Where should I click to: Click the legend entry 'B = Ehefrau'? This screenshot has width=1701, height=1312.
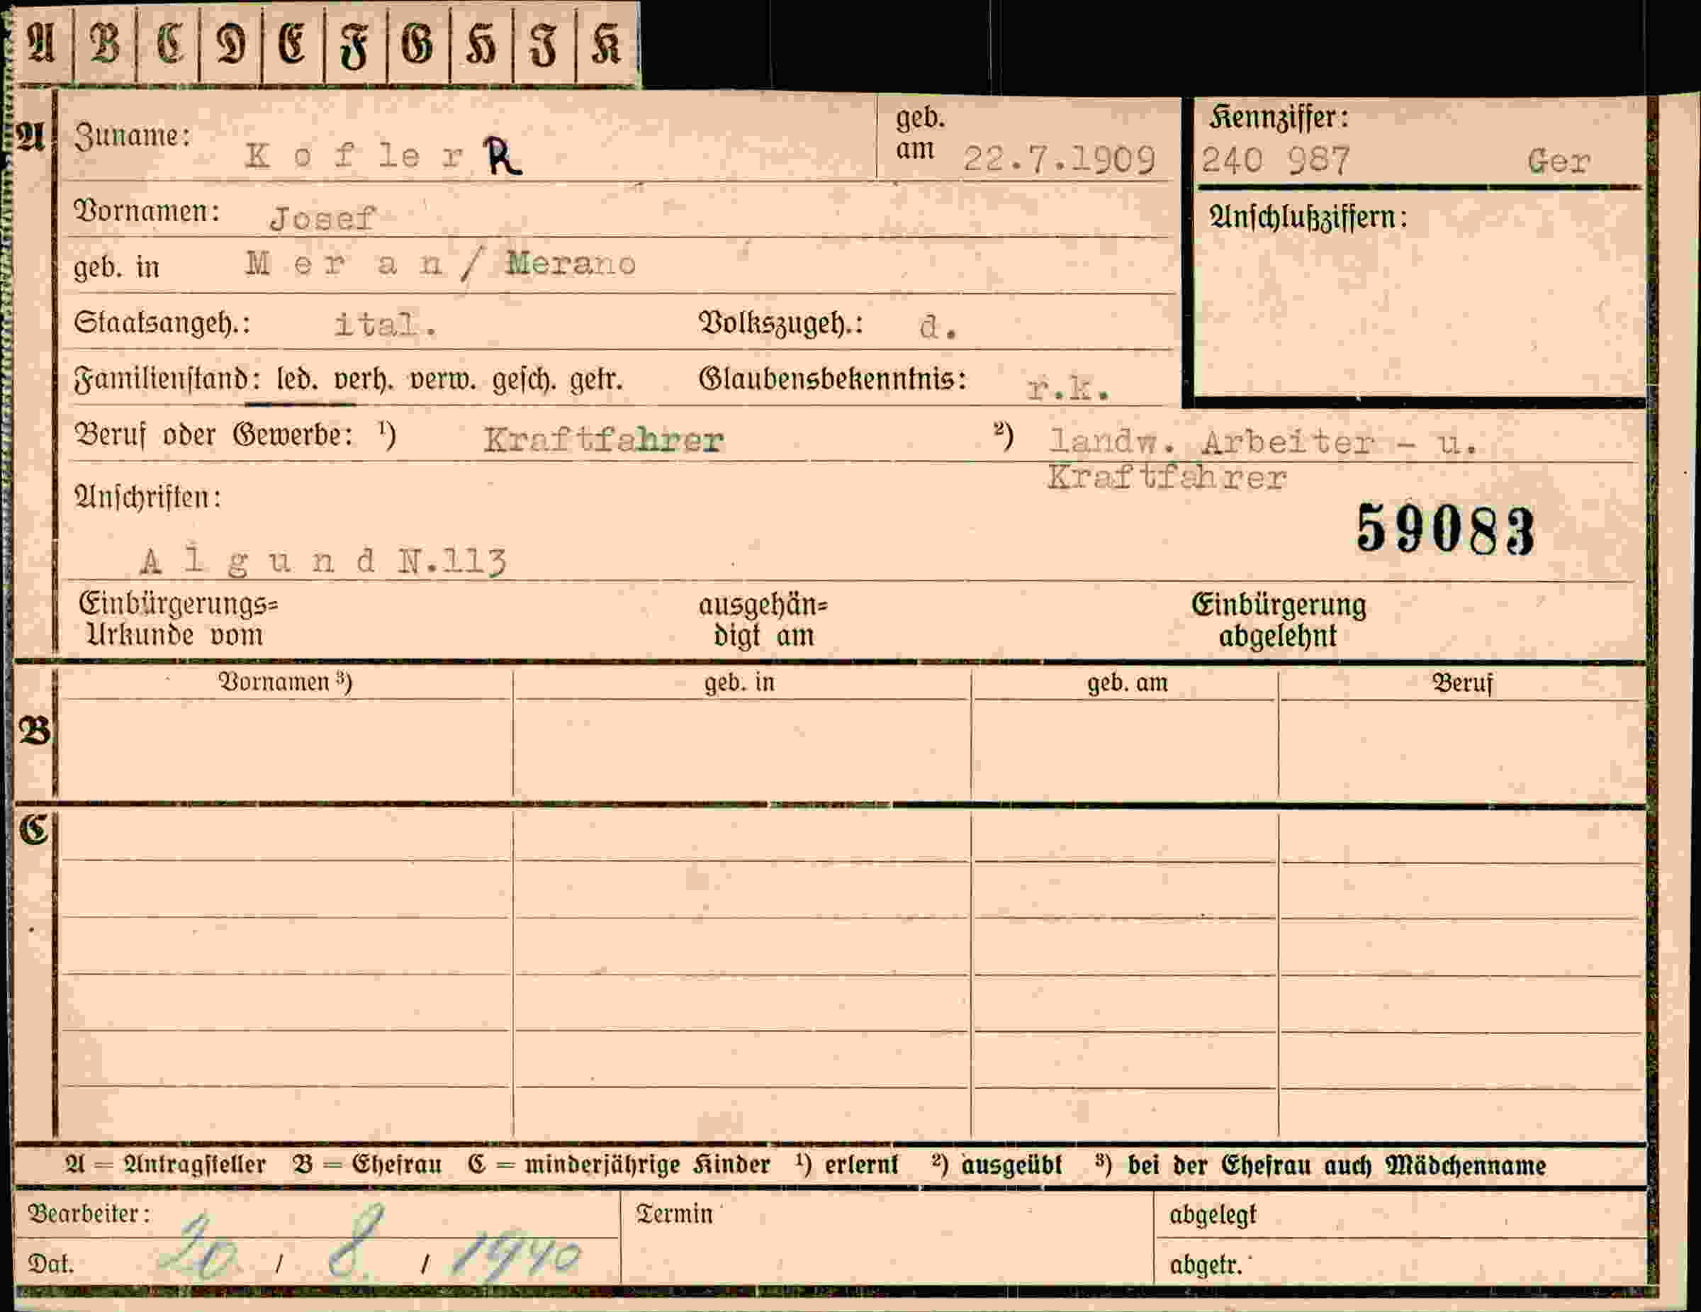tap(368, 1165)
